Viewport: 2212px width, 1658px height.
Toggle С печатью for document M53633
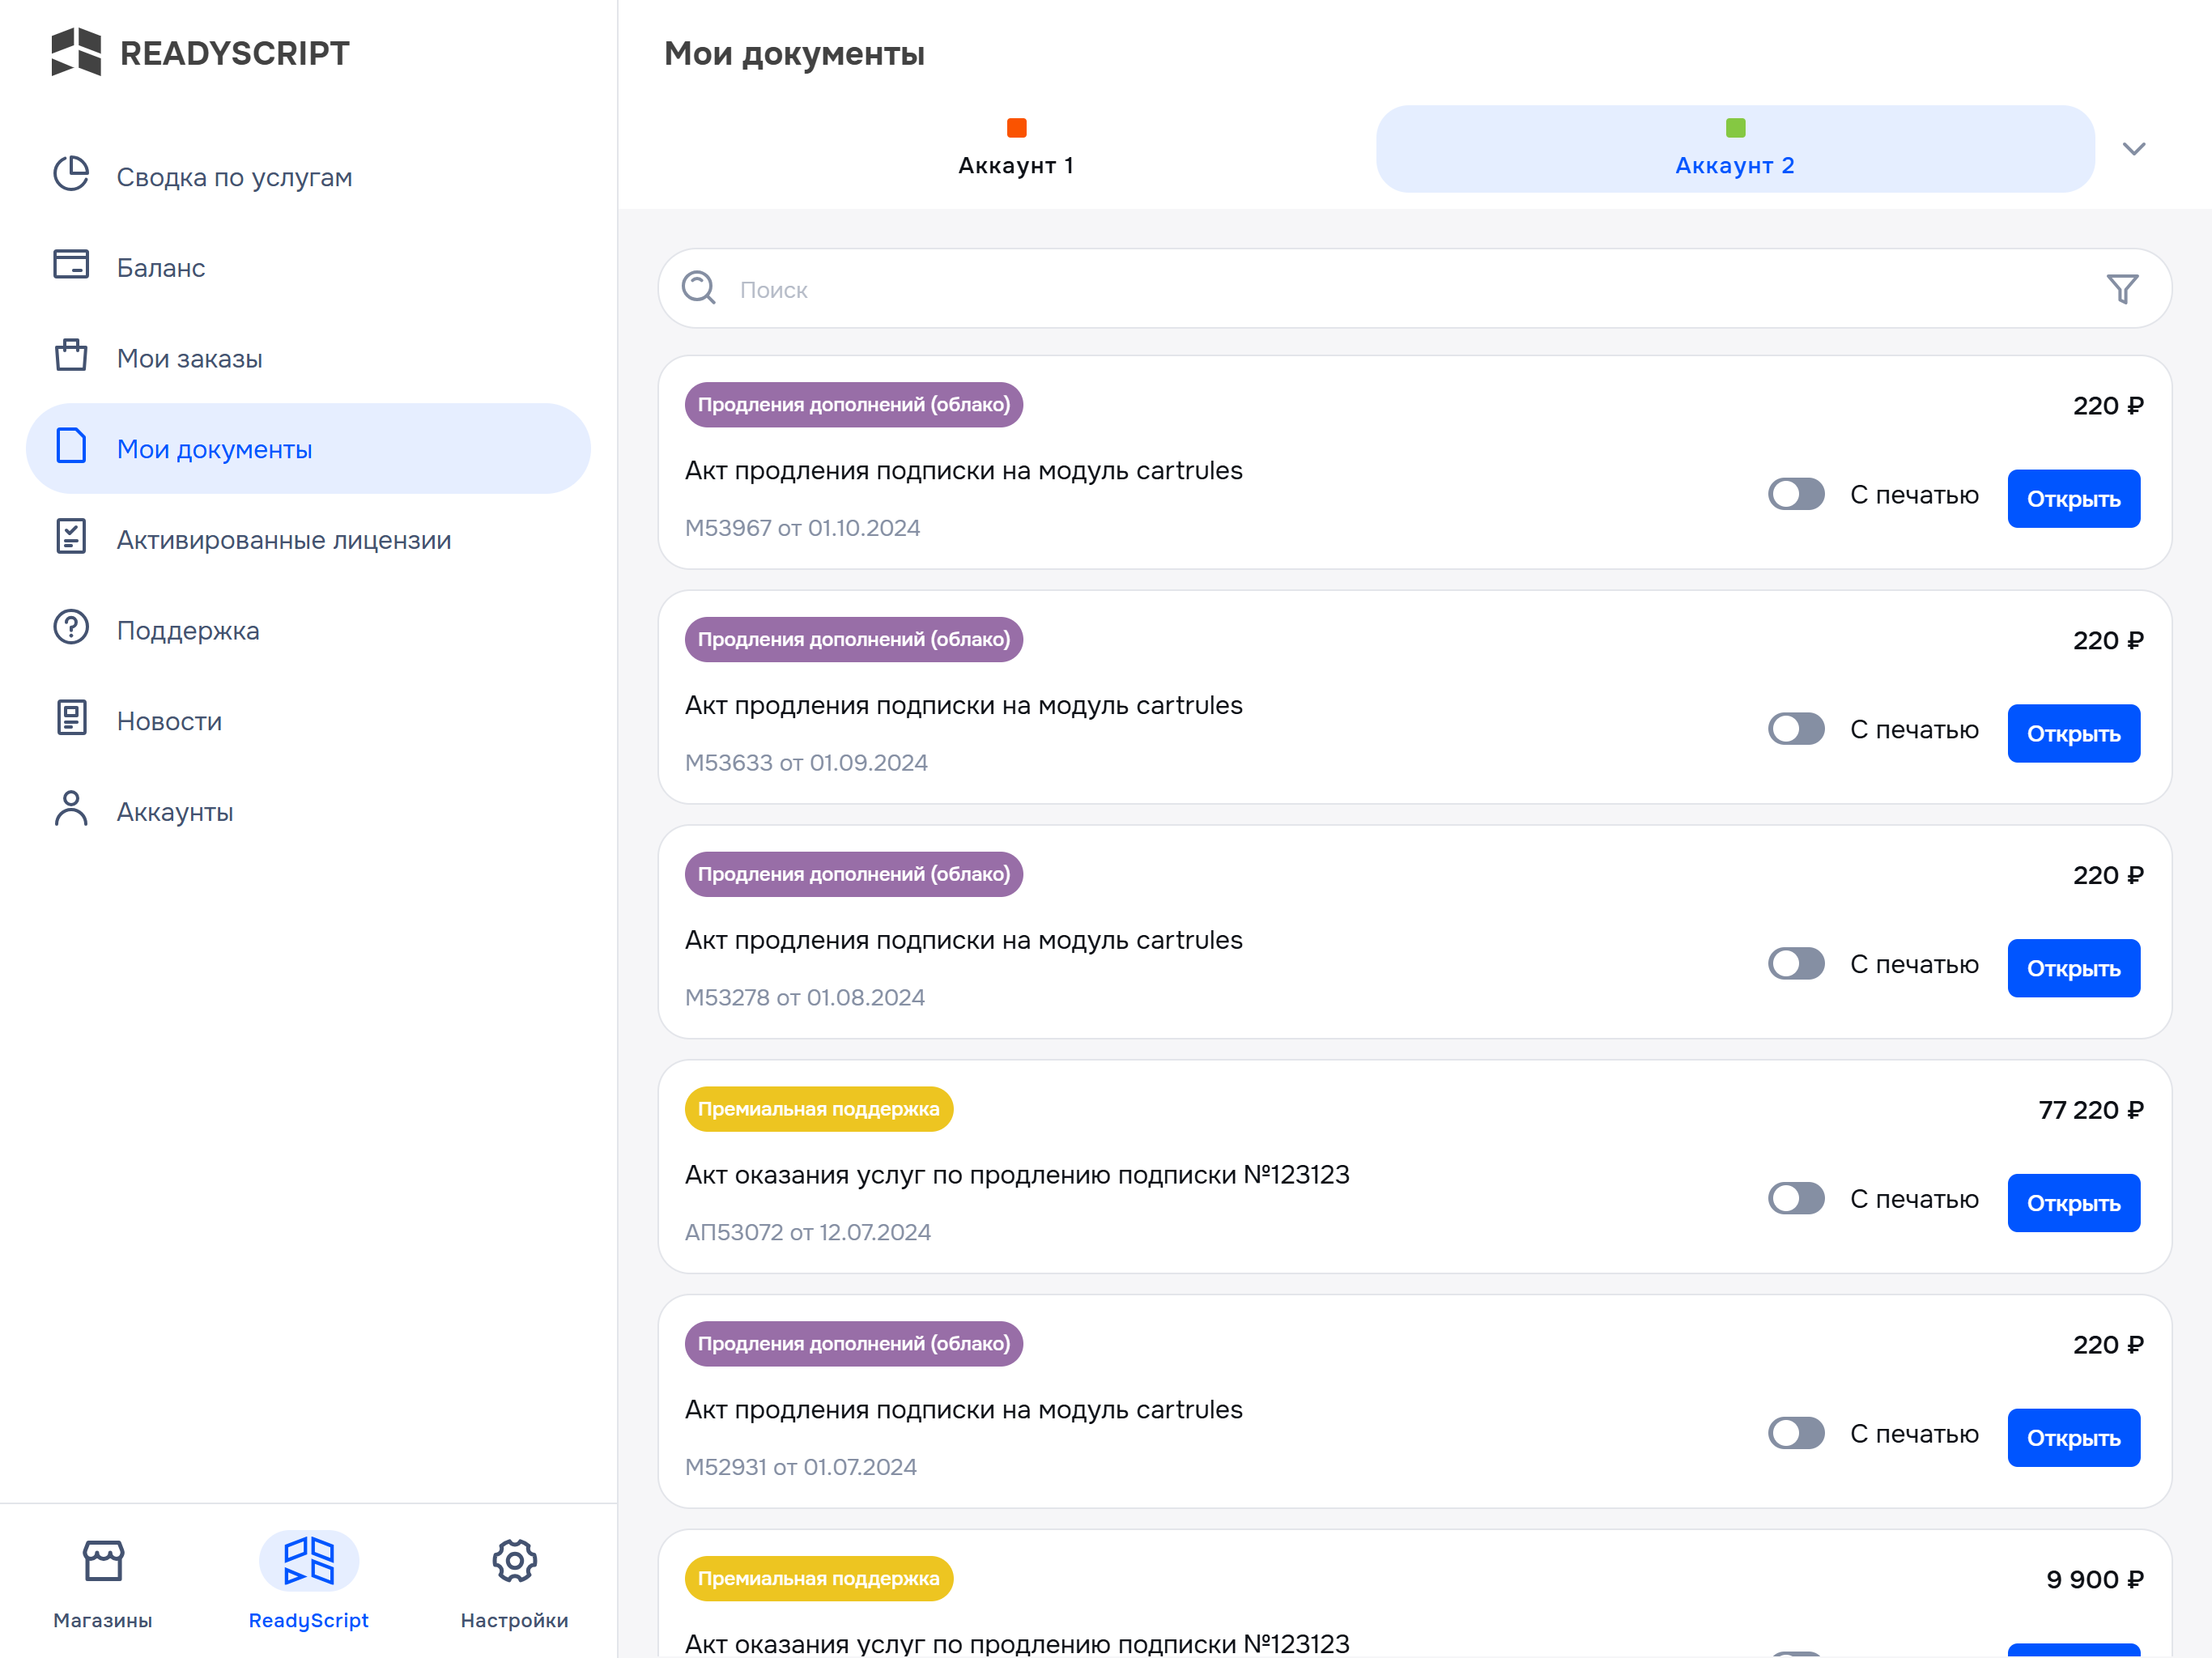coord(1796,729)
